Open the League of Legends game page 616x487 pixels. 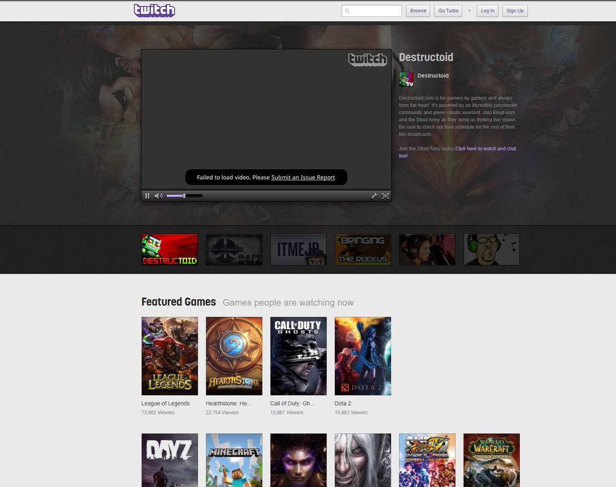click(x=169, y=356)
